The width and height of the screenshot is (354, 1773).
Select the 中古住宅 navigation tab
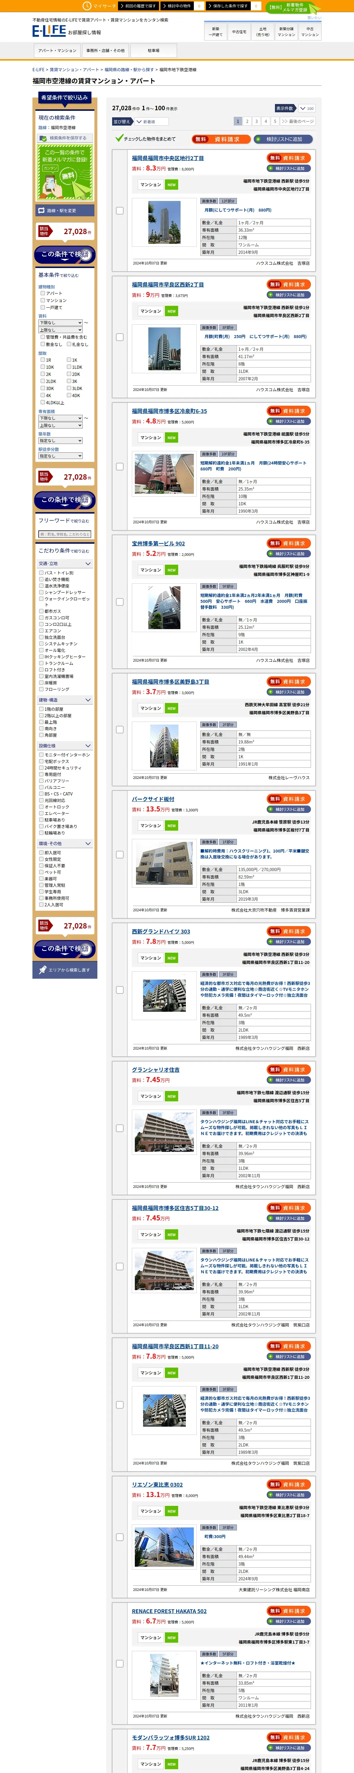pos(239,32)
